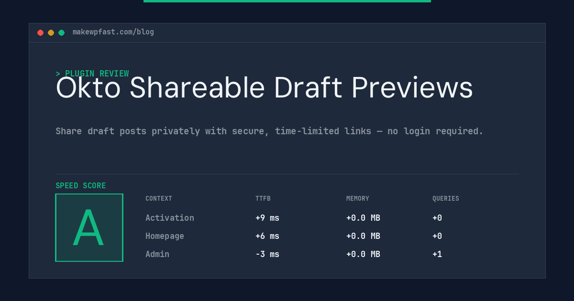Click the yellow minimize dot in window header
The width and height of the screenshot is (574, 301).
click(51, 32)
